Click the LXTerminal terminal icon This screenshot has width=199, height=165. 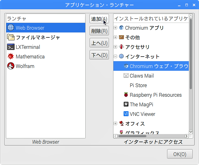coord(11,47)
